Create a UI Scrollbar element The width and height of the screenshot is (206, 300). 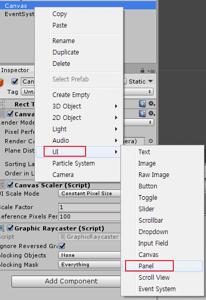pyautogui.click(x=162, y=221)
